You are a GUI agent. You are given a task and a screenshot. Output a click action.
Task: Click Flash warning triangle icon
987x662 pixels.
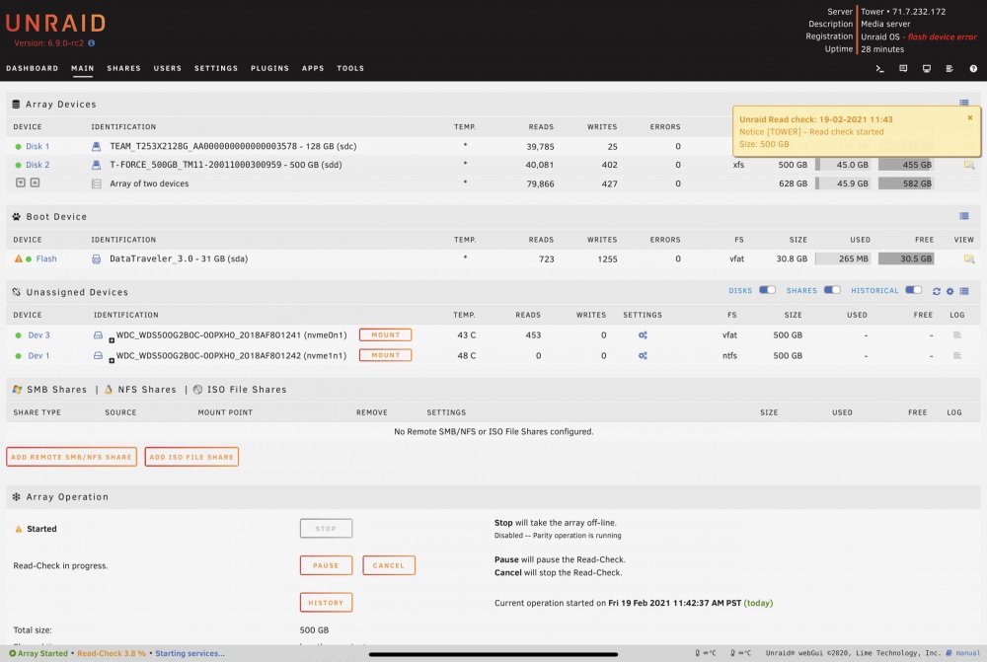(18, 258)
